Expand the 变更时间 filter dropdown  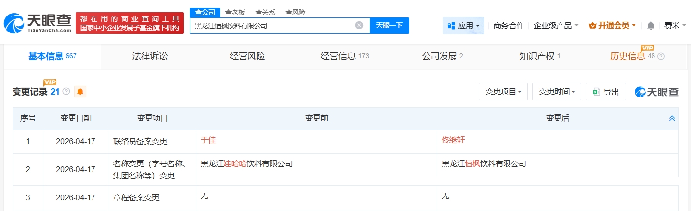(x=557, y=92)
